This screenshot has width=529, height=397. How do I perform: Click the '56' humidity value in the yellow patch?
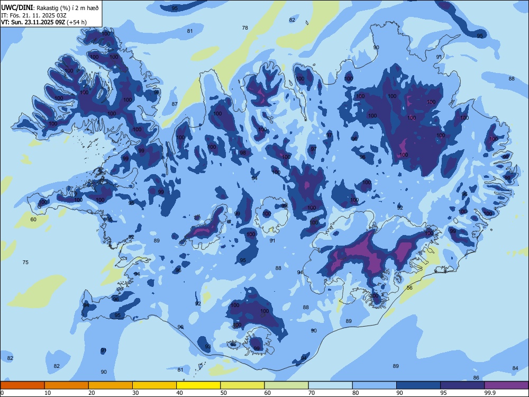tap(409, 287)
